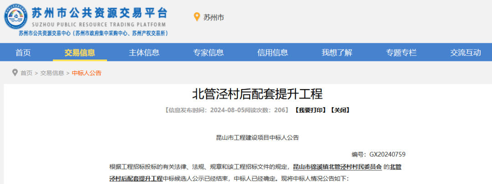The image size is (492, 184).
Task: Open the 首页 navigation tab
Action: coord(23,52)
